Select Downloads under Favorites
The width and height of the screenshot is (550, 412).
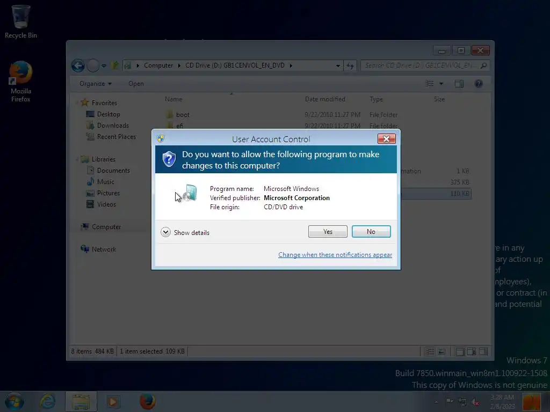pyautogui.click(x=113, y=126)
